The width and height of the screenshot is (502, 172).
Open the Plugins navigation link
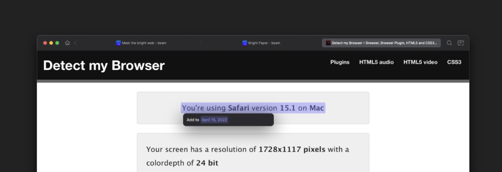(340, 62)
